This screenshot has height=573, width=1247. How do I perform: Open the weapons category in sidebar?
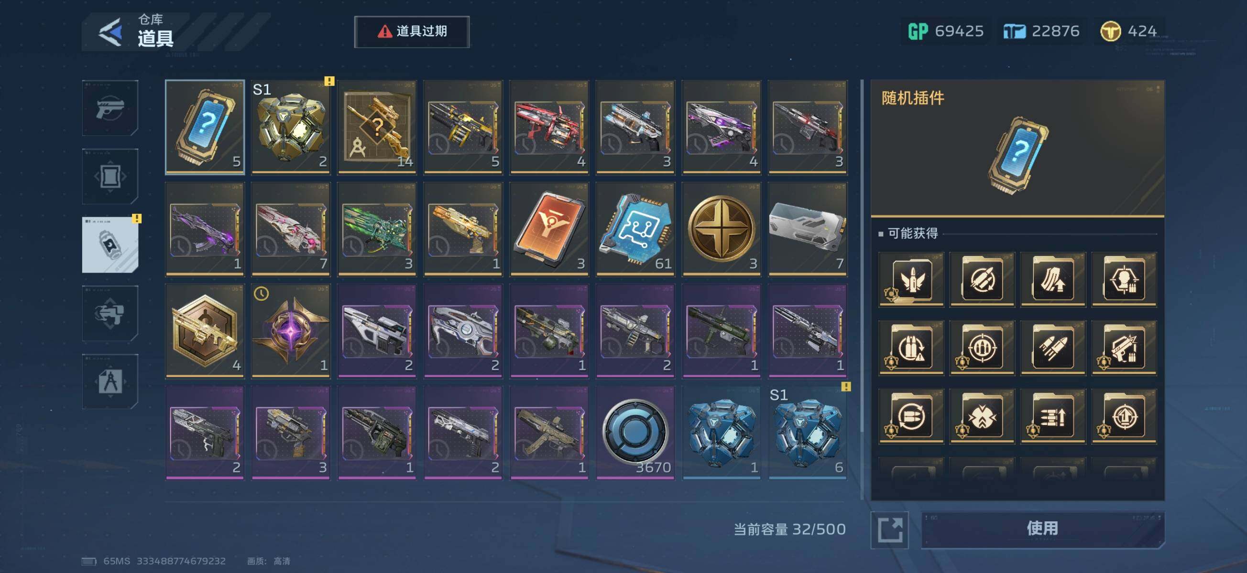pyautogui.click(x=110, y=108)
